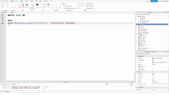
Task: Click the Players icon in Explorer
Action: pyautogui.click(x=139, y=26)
